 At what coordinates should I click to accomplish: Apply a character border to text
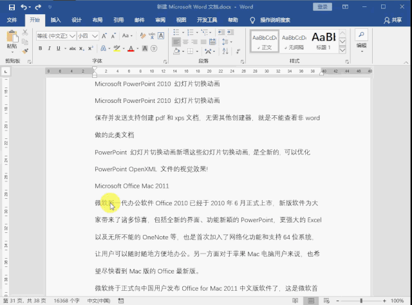coord(161,36)
